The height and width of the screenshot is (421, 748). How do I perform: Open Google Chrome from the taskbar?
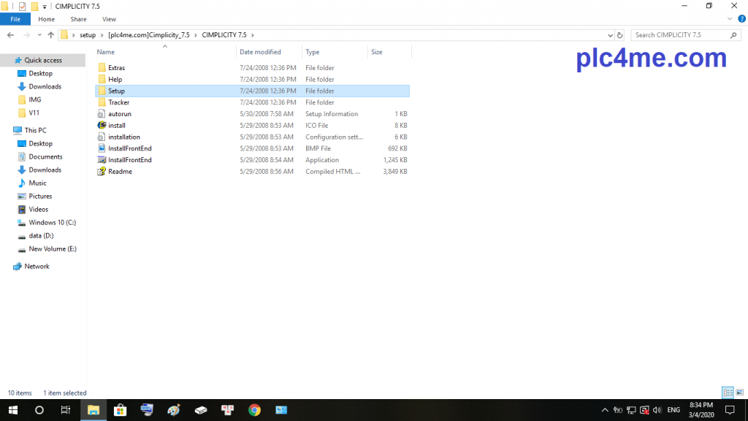tap(254, 410)
